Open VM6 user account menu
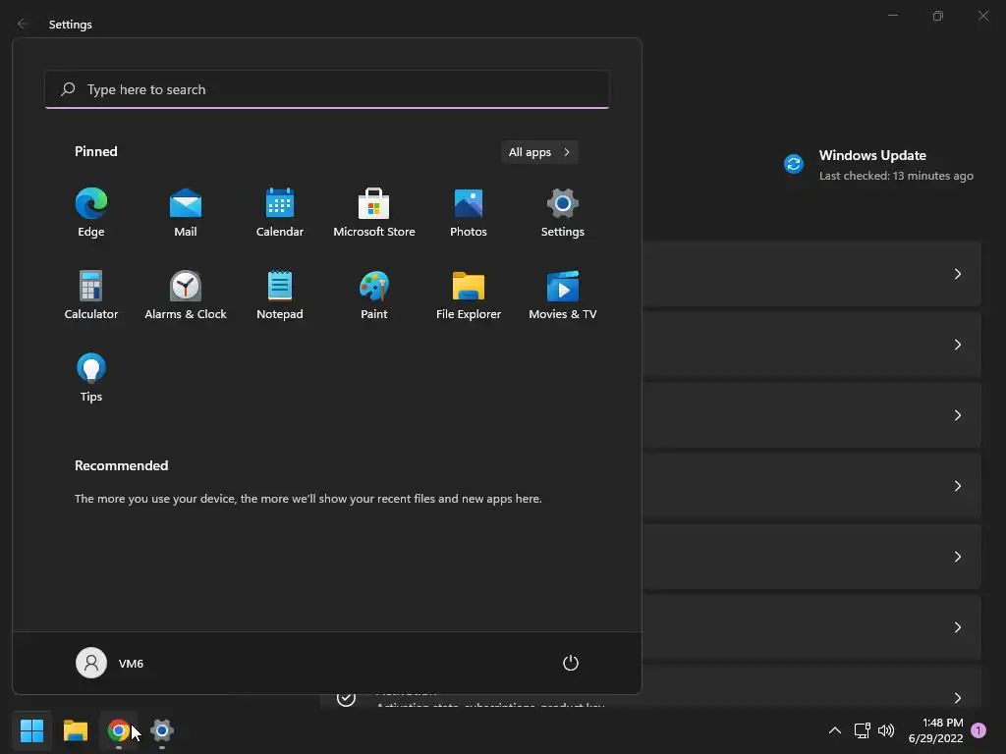The width and height of the screenshot is (1006, 754). point(110,663)
